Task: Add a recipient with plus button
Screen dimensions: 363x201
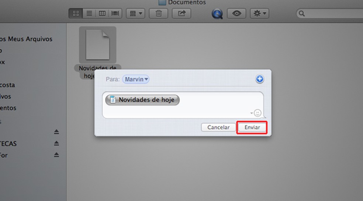Action: [x=259, y=79]
